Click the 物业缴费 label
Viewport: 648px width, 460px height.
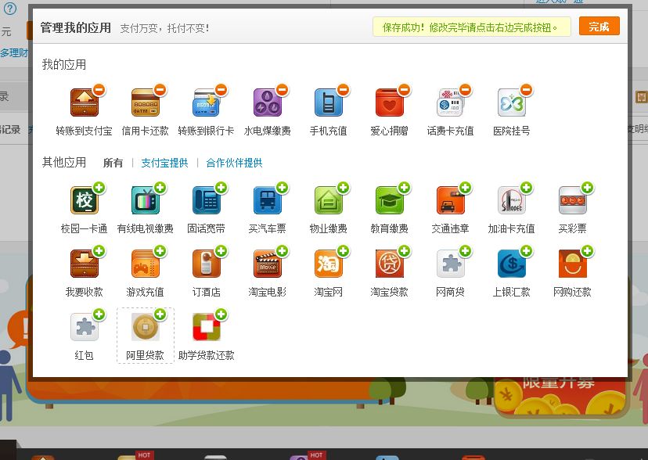point(329,228)
